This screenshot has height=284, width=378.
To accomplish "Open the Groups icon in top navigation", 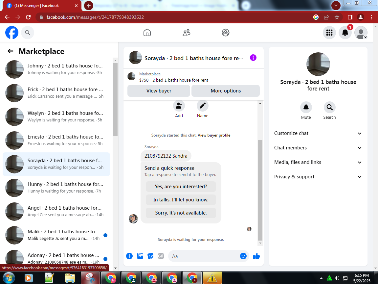I will (226, 33).
